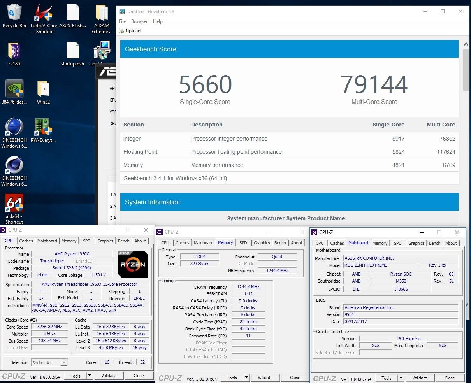The height and width of the screenshot is (383, 471).
Task: Click Close in CPU-Z Memory window
Action: tap(295, 378)
